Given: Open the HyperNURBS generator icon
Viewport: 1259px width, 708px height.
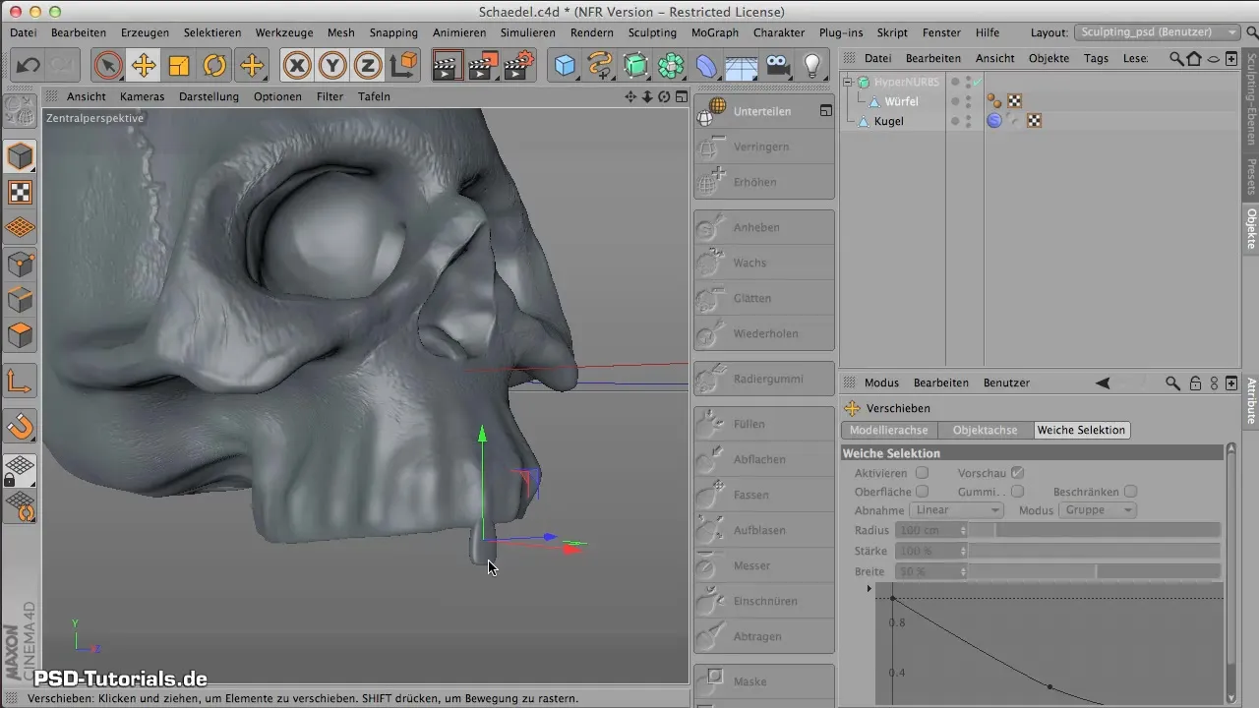Looking at the screenshot, I should coord(636,66).
